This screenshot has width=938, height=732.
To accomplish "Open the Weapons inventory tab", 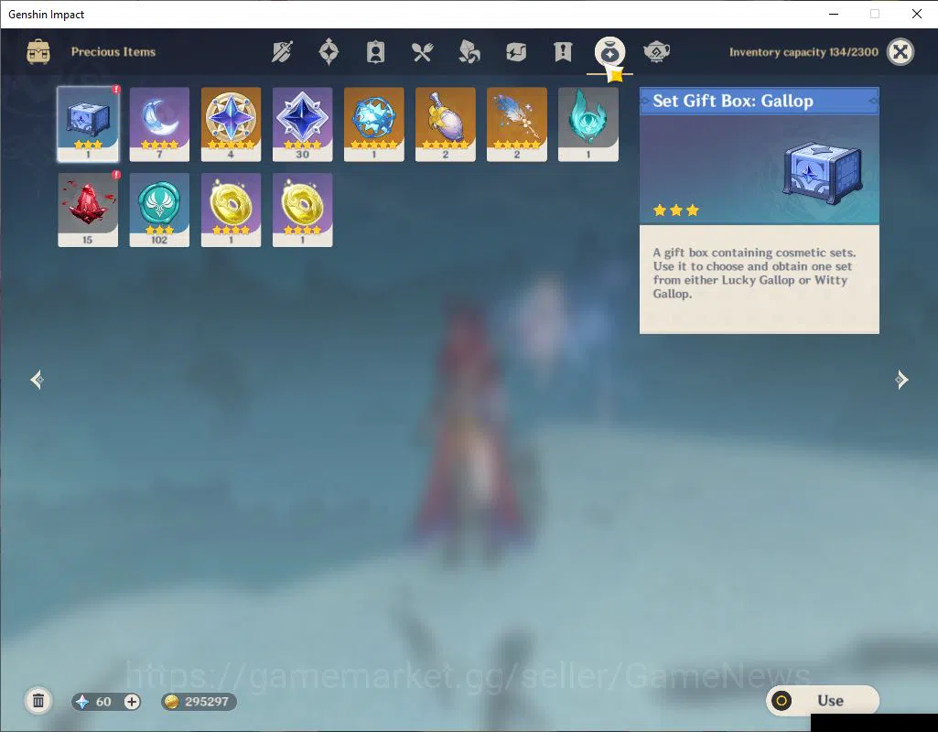I will pos(283,52).
